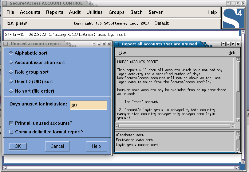Maximize the Unused accounts report dialog
Screen dimensions: 249x172
click(x=104, y=44)
